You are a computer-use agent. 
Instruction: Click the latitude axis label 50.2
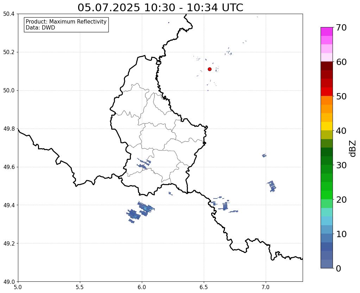(x=9, y=52)
